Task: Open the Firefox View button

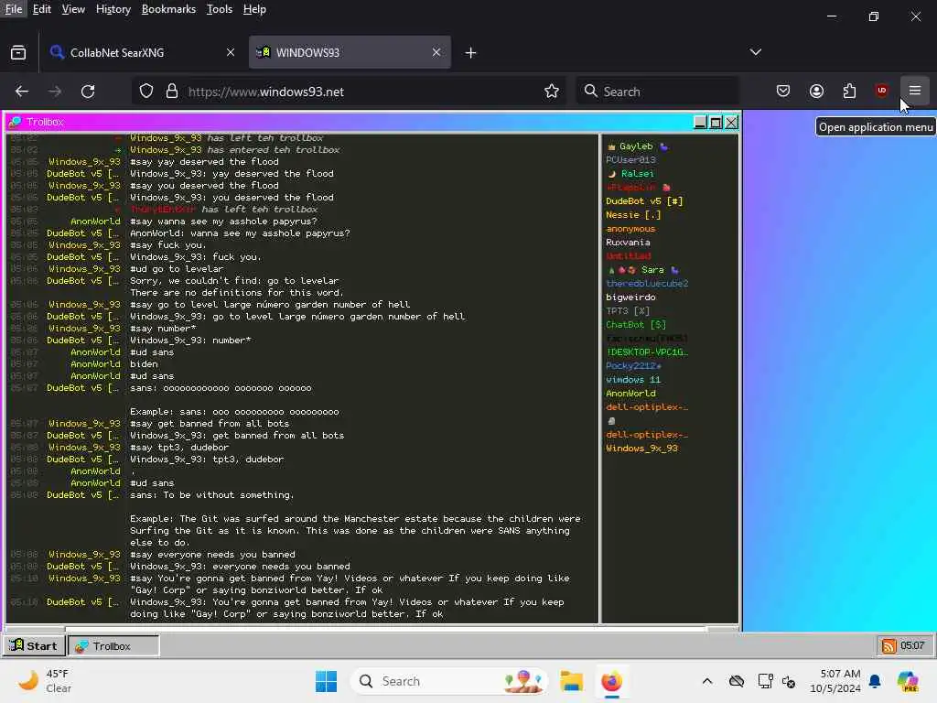Action: pos(18,52)
